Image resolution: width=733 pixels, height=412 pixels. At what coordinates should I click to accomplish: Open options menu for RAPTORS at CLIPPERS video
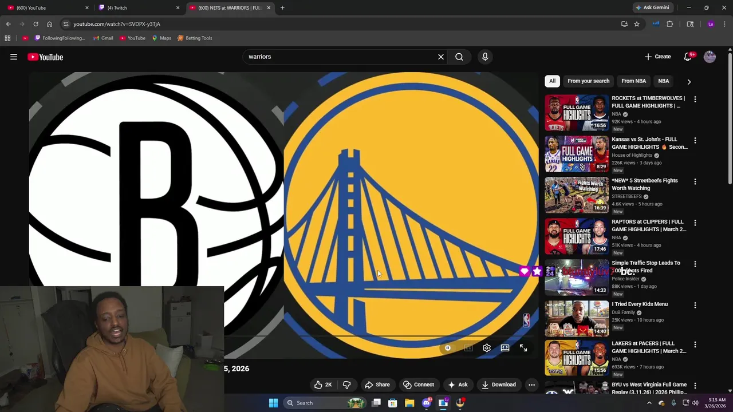(x=695, y=223)
